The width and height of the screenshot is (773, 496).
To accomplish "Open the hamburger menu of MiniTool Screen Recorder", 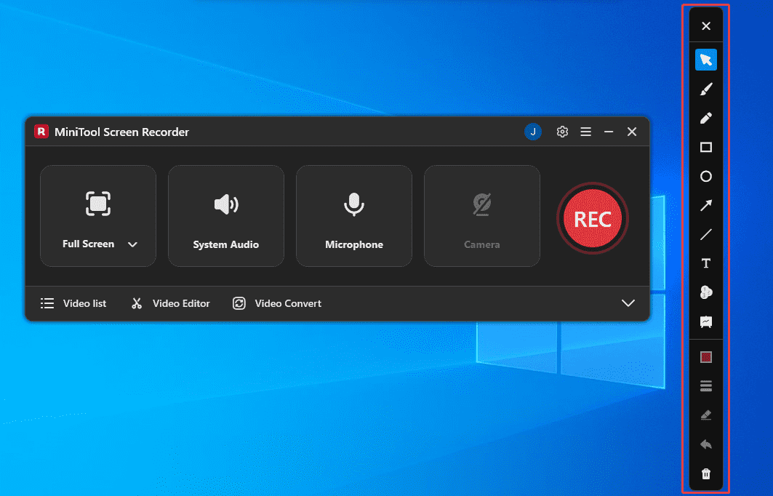I will (585, 132).
